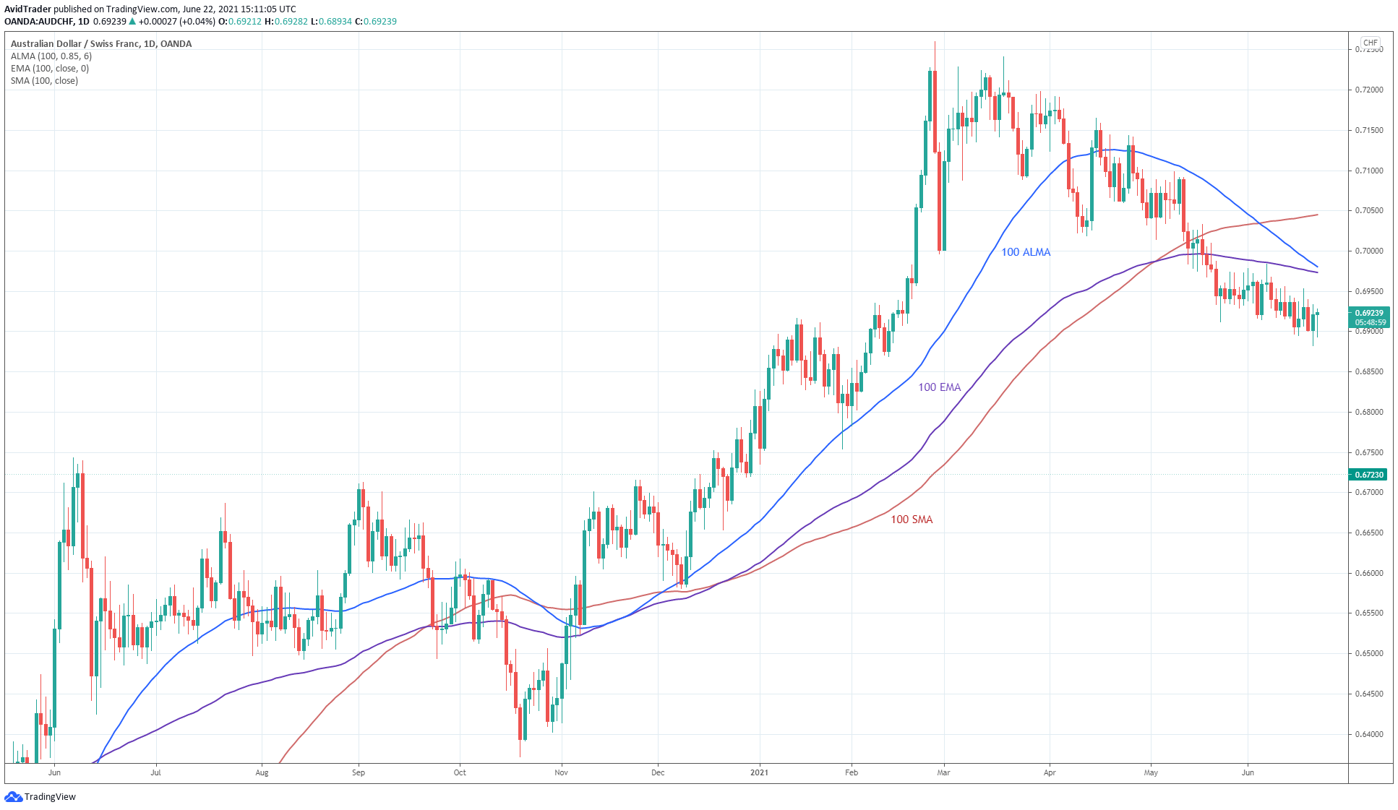
Task: Click the CHF currency badge
Action: point(1370,43)
